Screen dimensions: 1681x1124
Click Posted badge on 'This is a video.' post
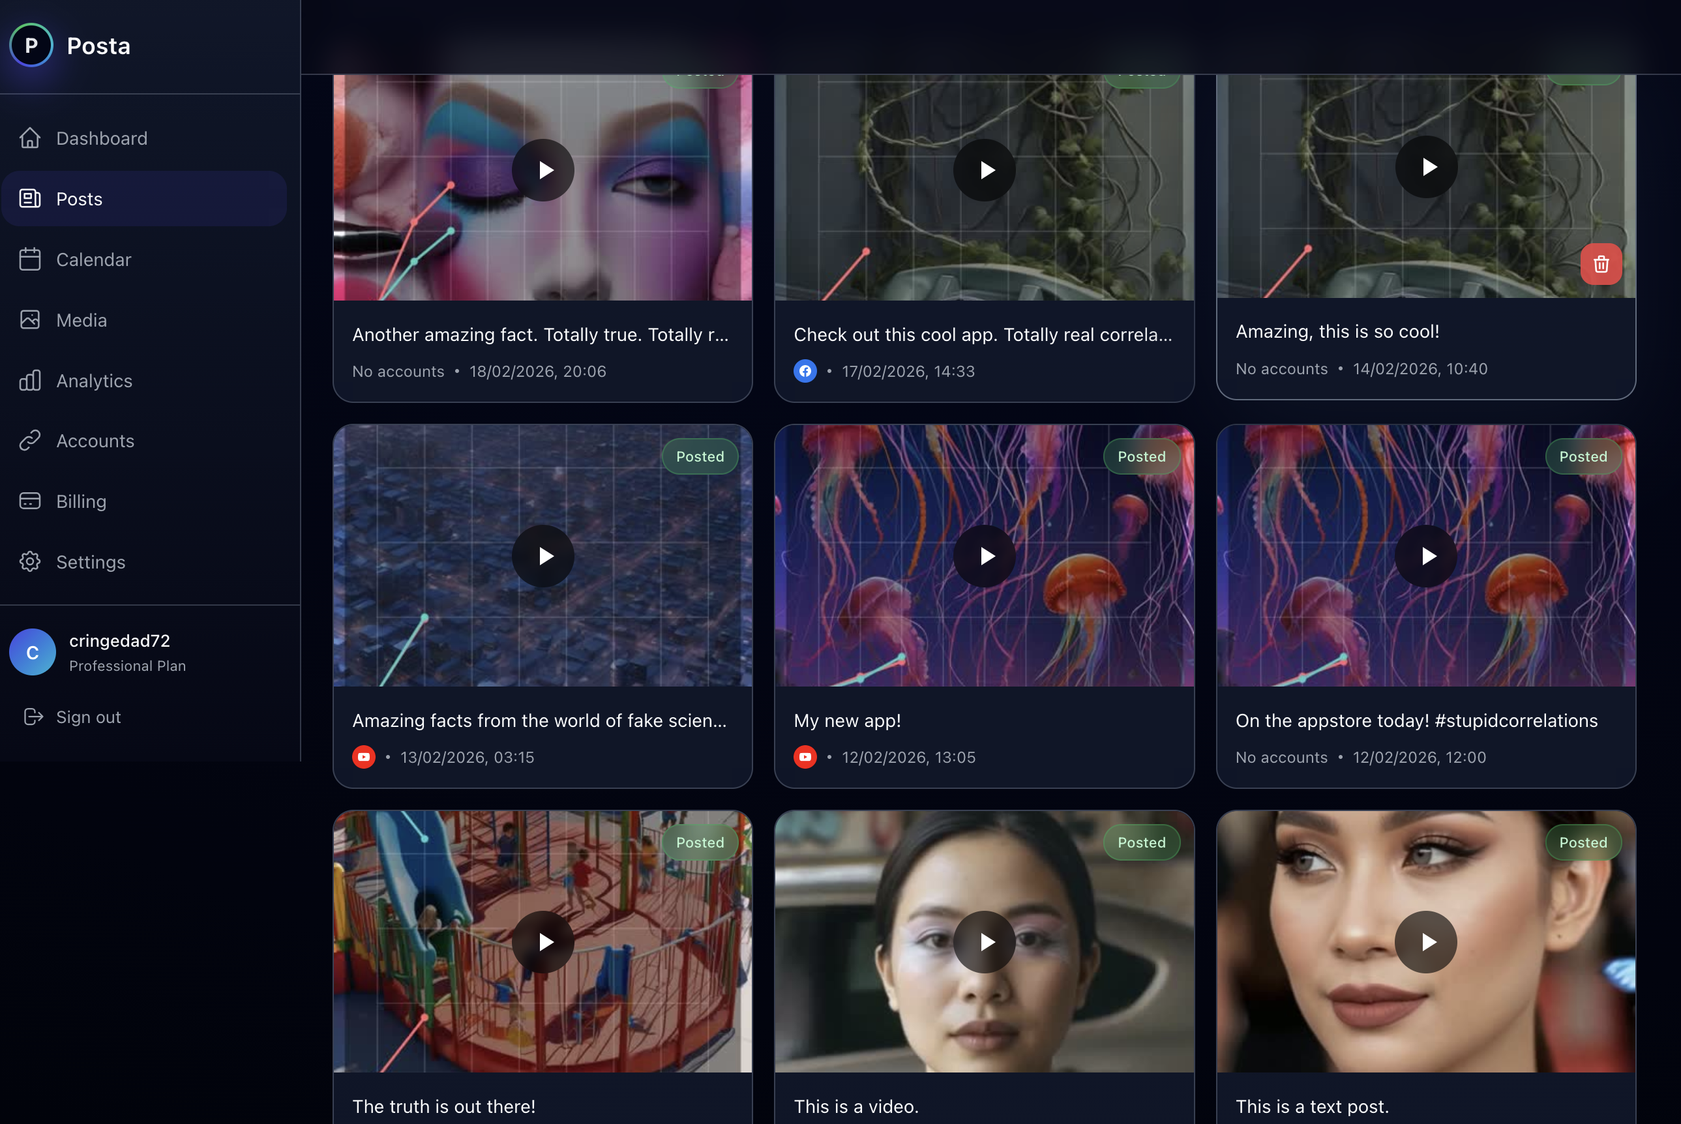[1141, 842]
